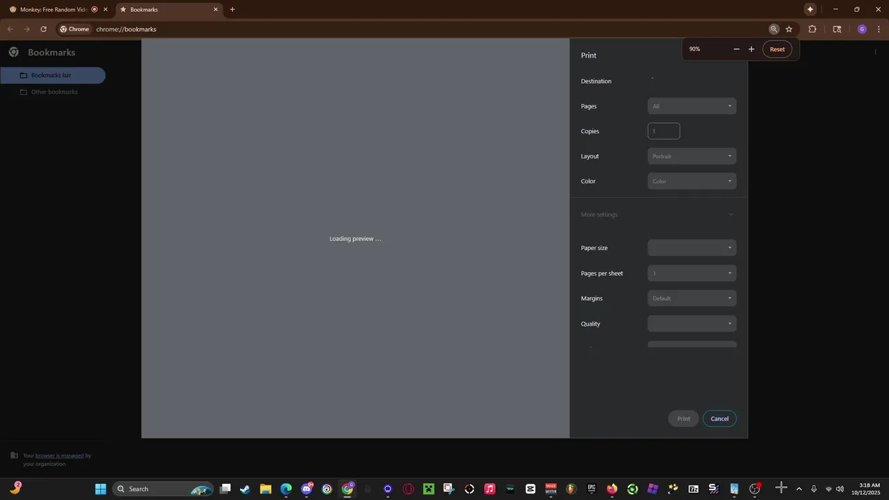Click the zoom magnifier icon in address bar
Viewport: 889px width, 500px height.
coord(774,29)
